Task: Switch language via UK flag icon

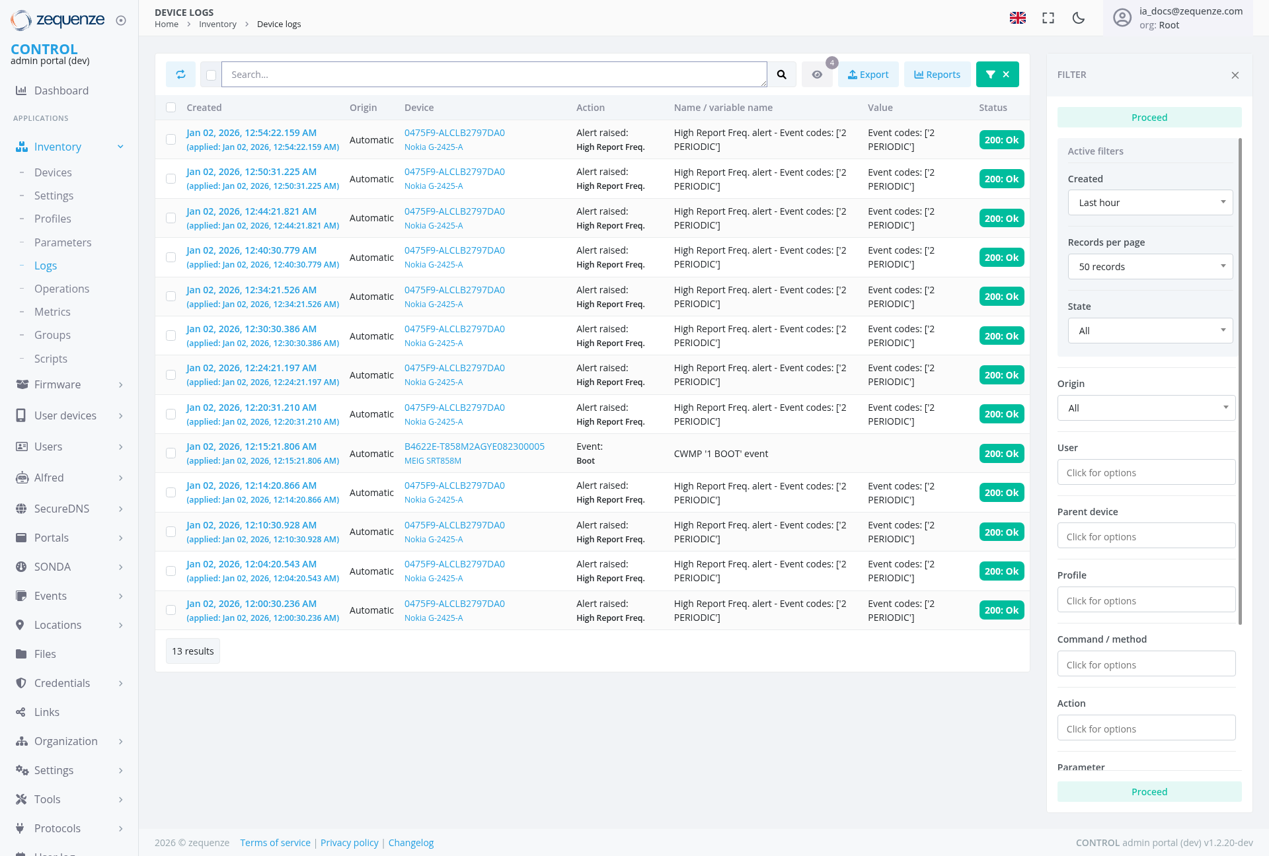Action: [1018, 18]
